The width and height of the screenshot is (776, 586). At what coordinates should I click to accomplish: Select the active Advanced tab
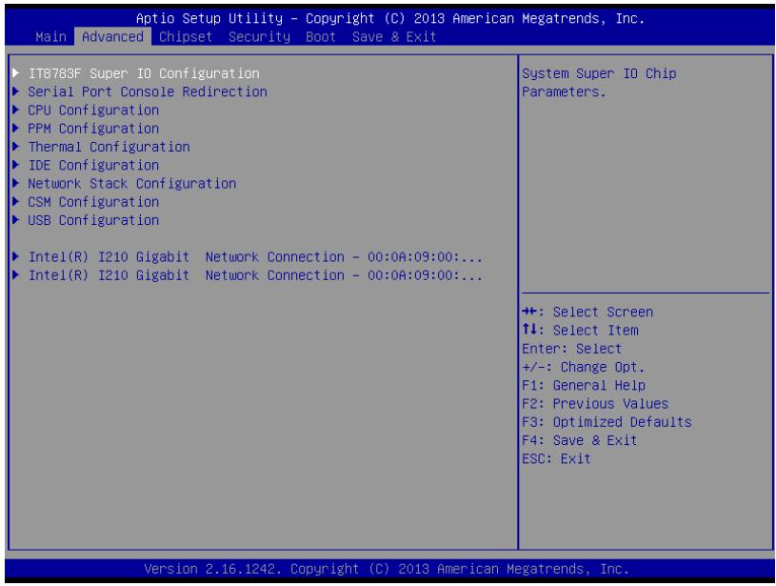[113, 36]
